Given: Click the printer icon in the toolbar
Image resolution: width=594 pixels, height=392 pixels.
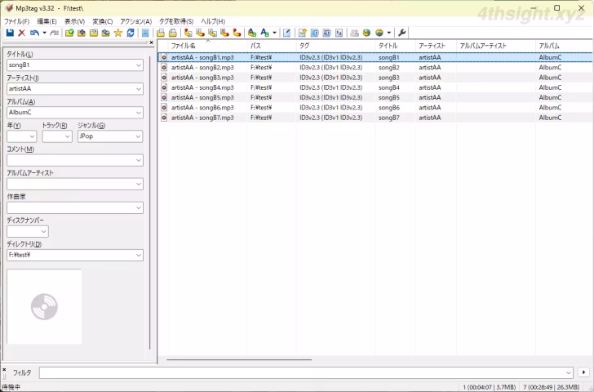Looking at the screenshot, I should [354, 33].
